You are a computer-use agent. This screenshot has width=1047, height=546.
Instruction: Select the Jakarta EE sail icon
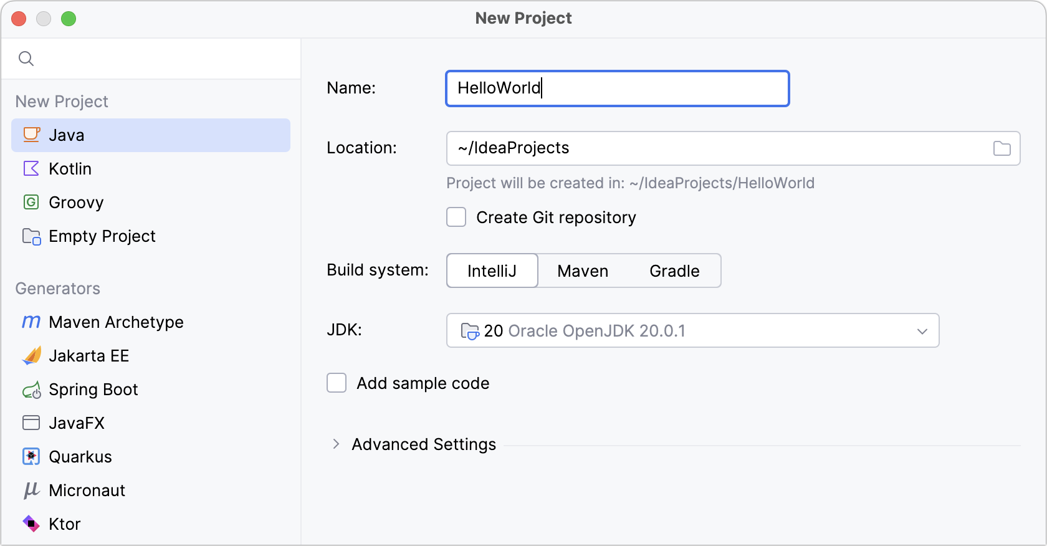pyautogui.click(x=32, y=355)
